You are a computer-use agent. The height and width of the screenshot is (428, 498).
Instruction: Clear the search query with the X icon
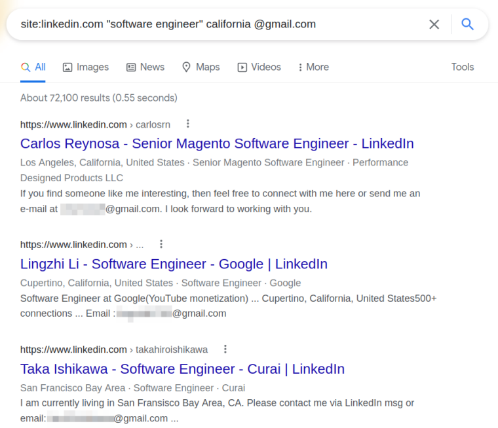[x=434, y=24]
